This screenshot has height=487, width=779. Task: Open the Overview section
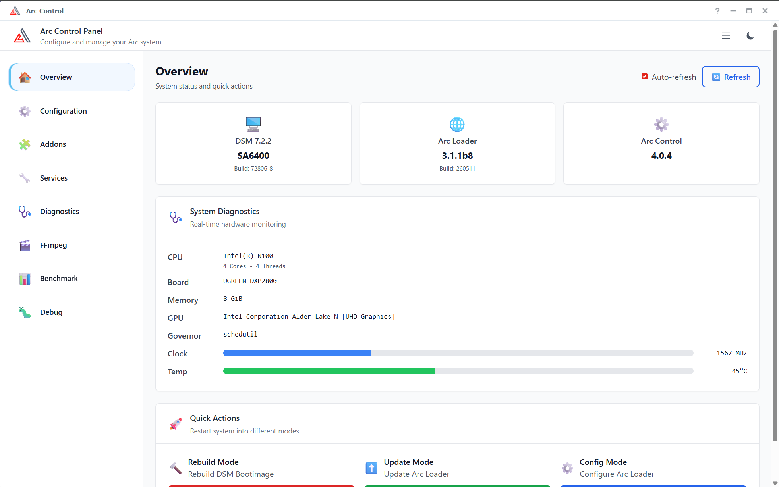click(x=72, y=77)
